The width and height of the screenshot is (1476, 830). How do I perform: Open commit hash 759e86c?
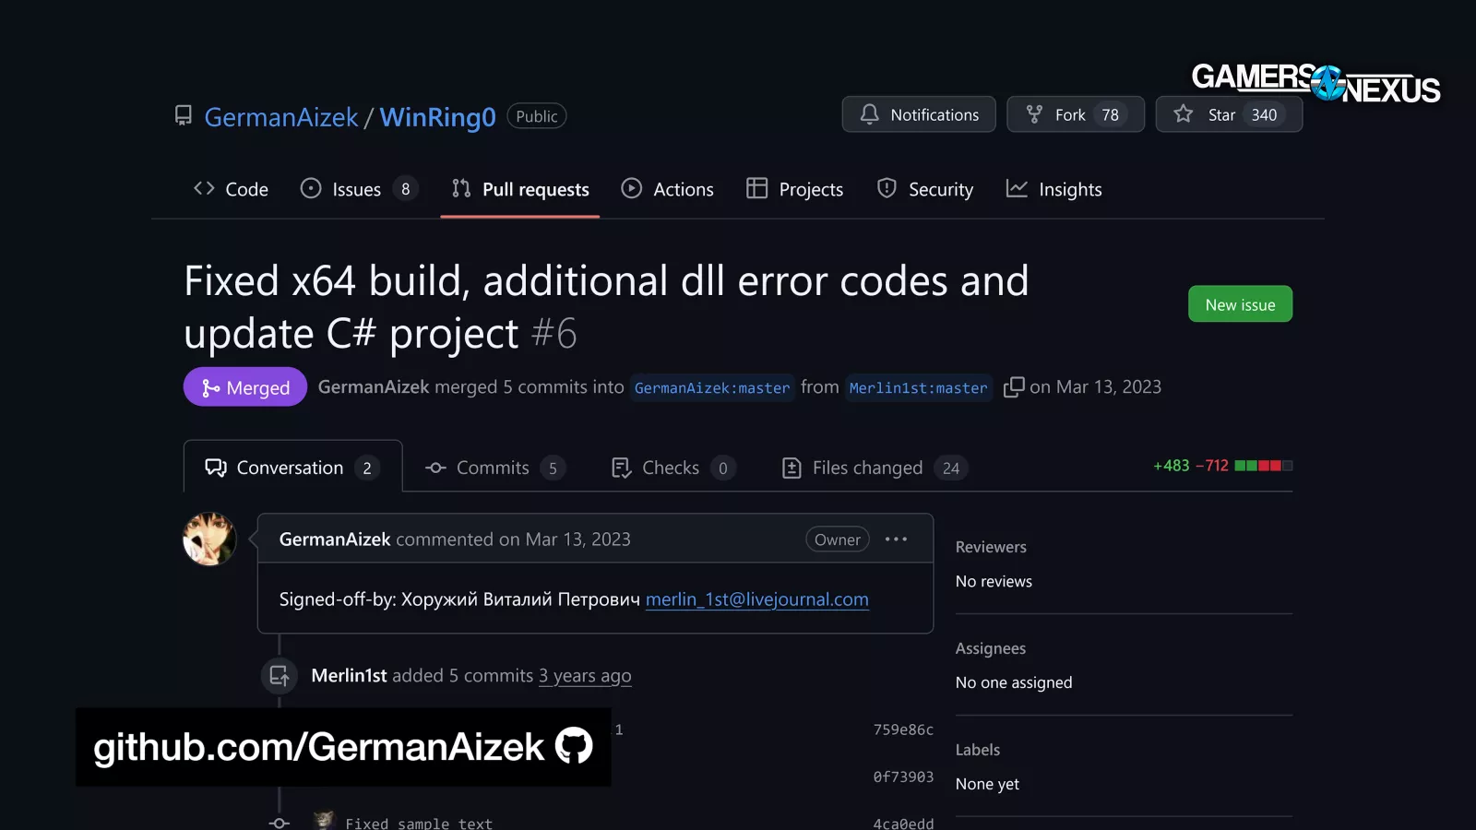coord(903,729)
